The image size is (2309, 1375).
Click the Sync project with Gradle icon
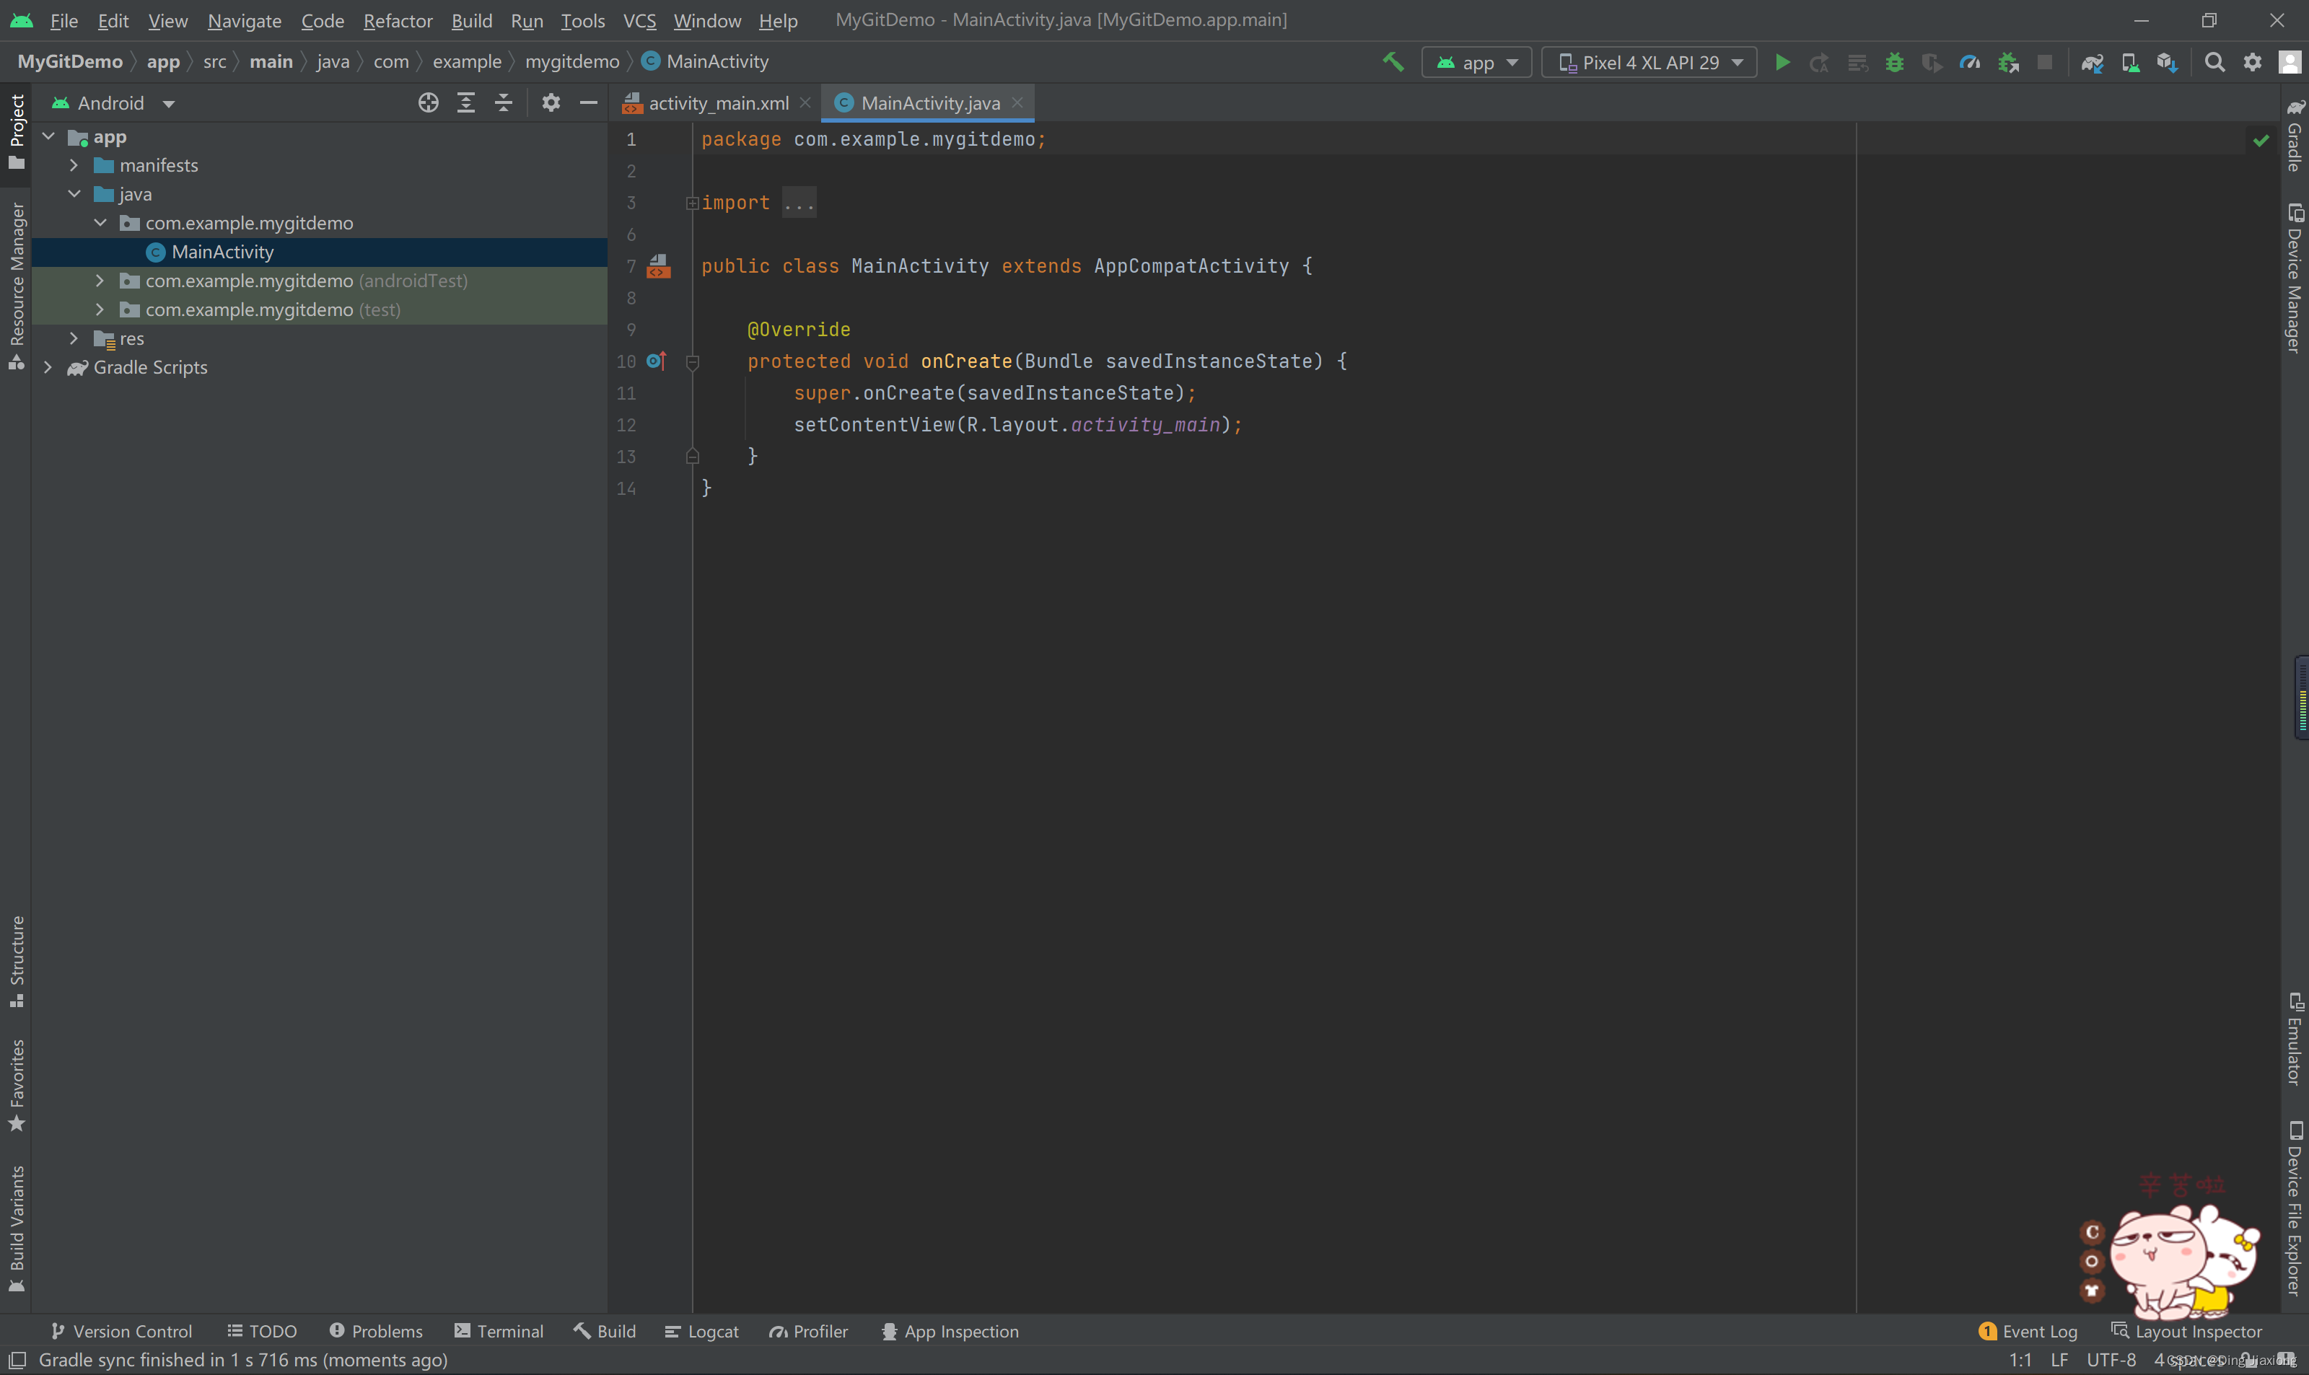click(2090, 61)
